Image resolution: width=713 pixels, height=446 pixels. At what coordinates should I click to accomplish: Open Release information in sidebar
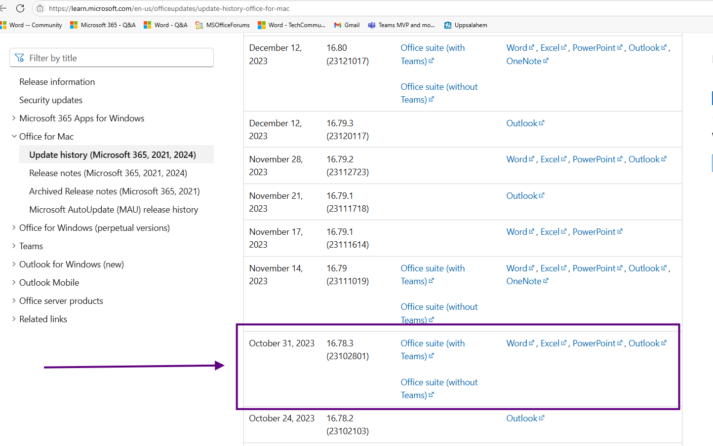click(x=57, y=82)
